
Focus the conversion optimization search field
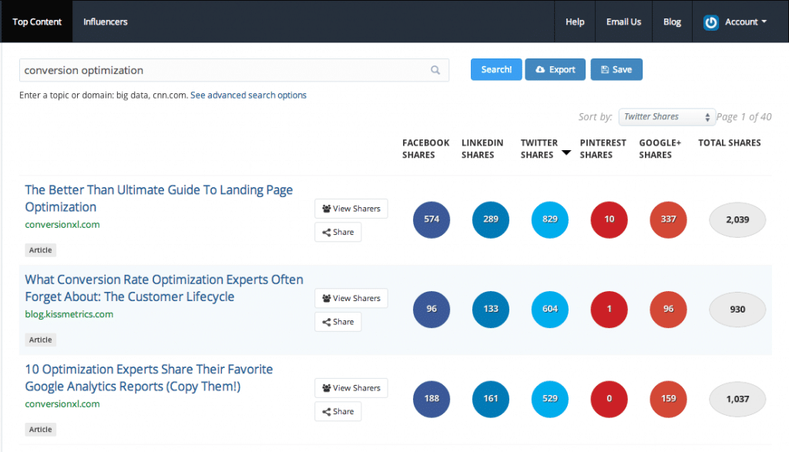pyautogui.click(x=223, y=70)
